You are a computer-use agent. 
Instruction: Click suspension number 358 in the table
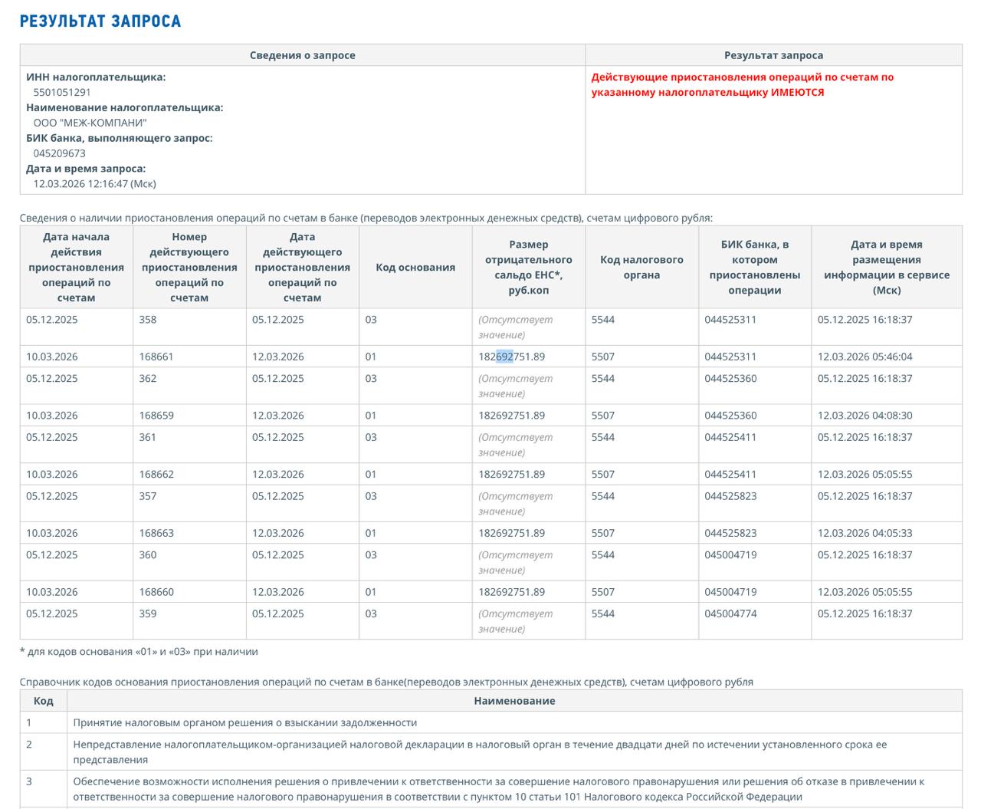click(x=148, y=320)
